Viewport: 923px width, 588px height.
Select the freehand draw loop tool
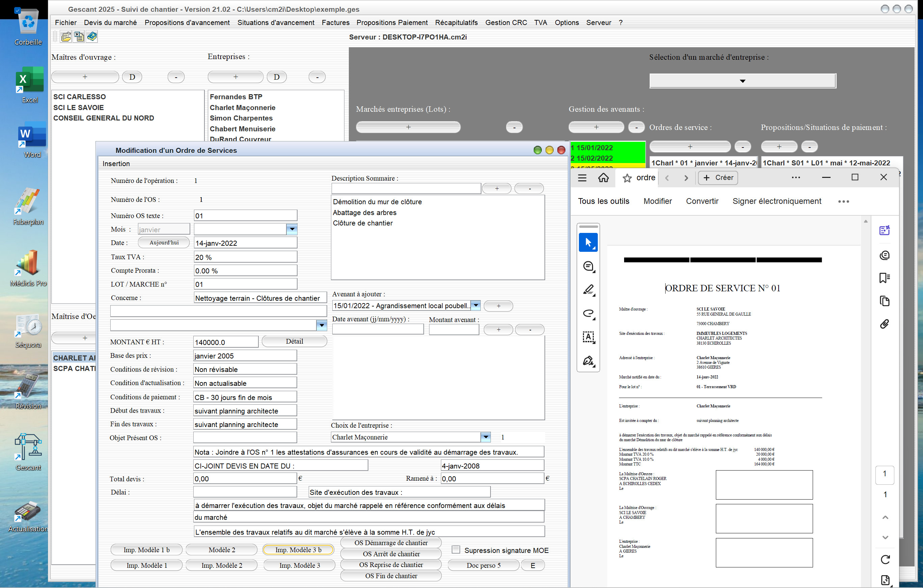[x=588, y=314]
